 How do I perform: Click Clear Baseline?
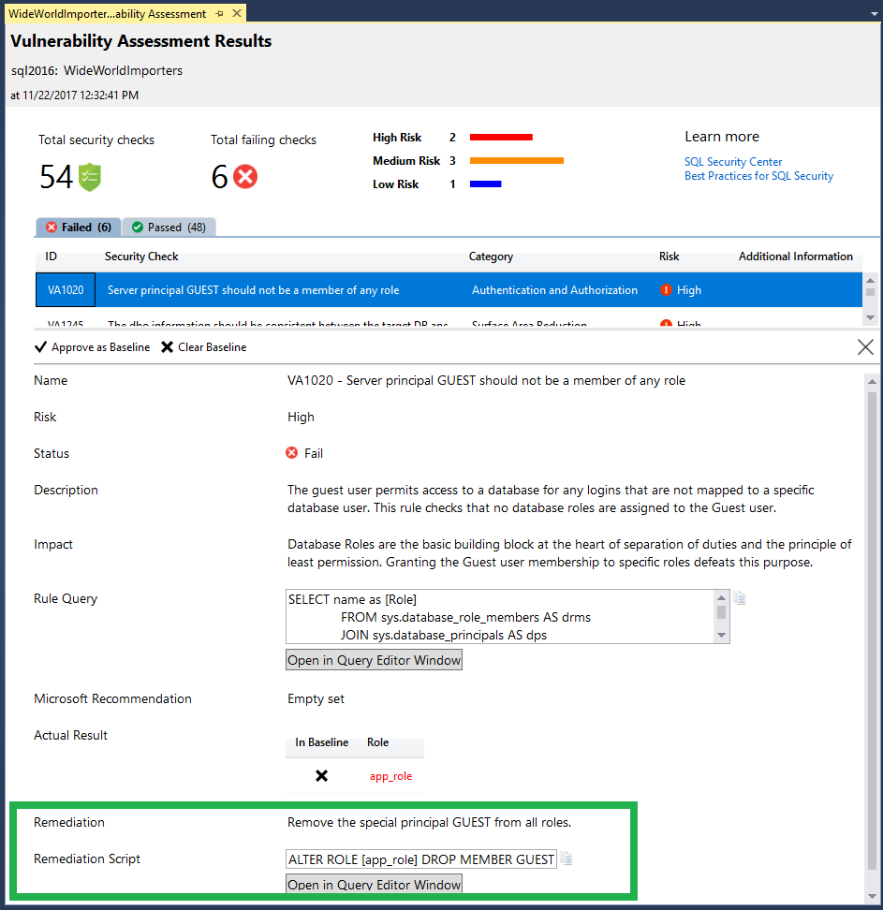[x=208, y=346]
